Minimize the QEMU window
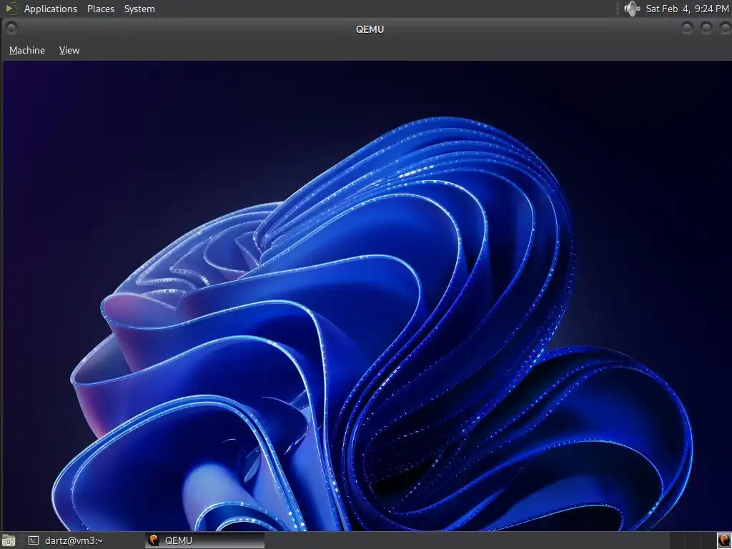This screenshot has width=732, height=549. (x=687, y=29)
